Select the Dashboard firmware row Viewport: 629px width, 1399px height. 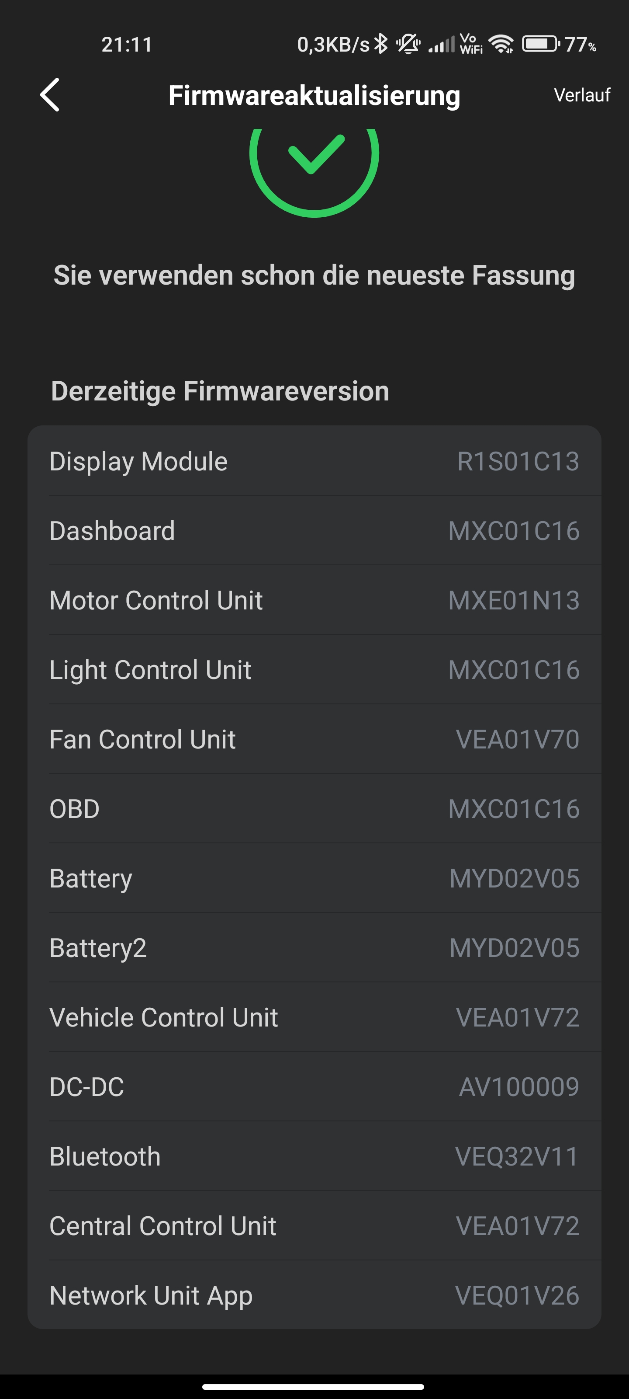tap(314, 531)
